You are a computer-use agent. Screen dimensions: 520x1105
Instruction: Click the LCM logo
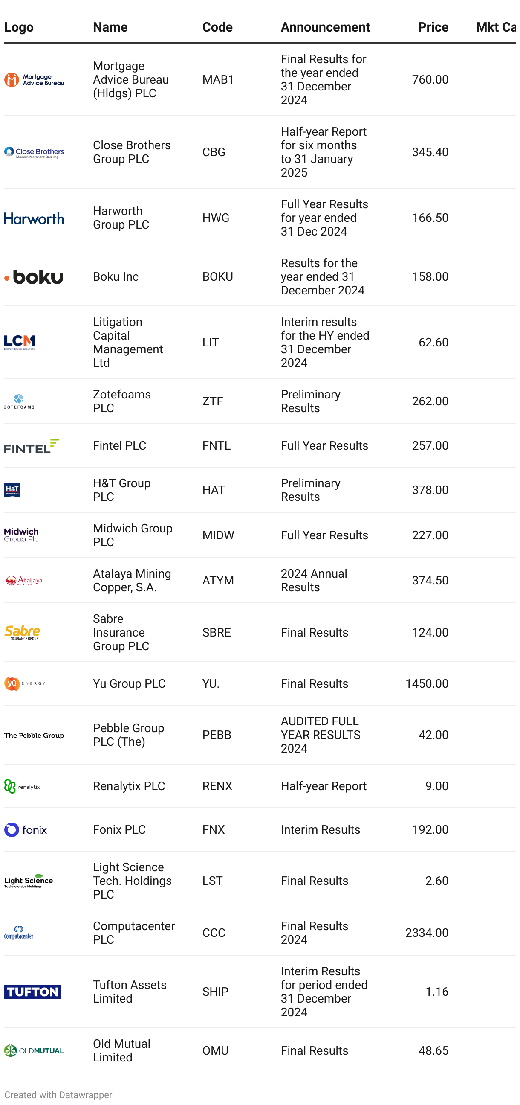(20, 342)
